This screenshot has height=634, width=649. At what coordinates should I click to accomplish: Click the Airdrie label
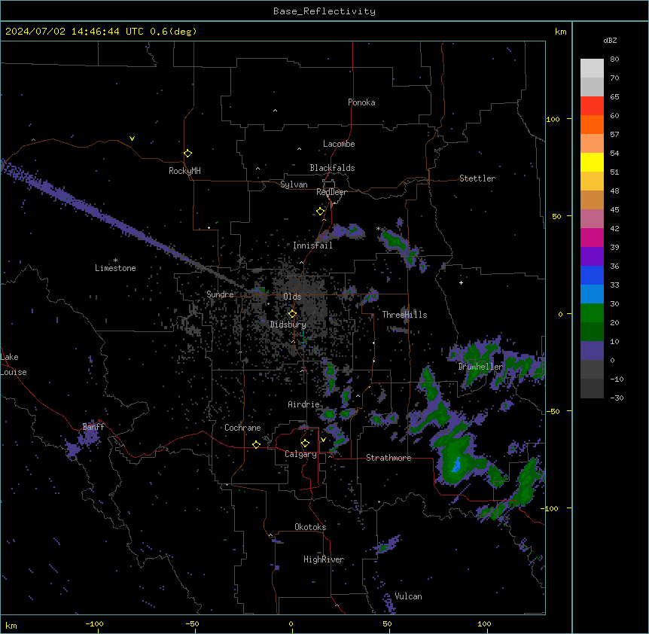(304, 404)
